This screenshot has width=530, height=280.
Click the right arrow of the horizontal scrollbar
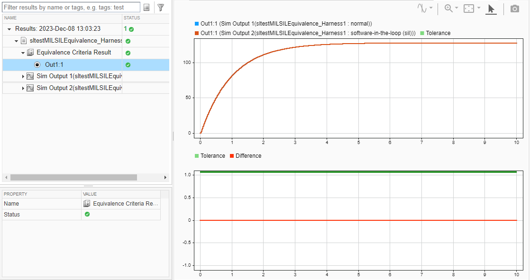pyautogui.click(x=165, y=177)
